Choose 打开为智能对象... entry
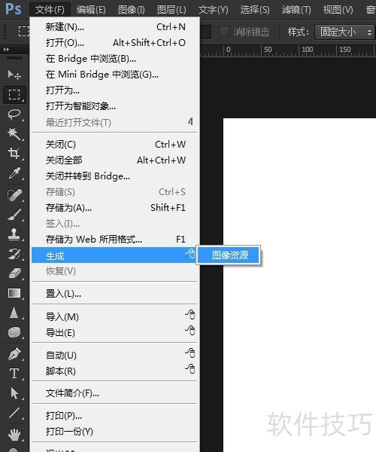Screen dimensions: 376x452 [x=114, y=106]
